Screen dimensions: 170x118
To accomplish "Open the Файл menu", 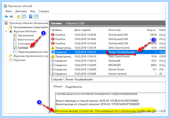I will click(8, 11).
